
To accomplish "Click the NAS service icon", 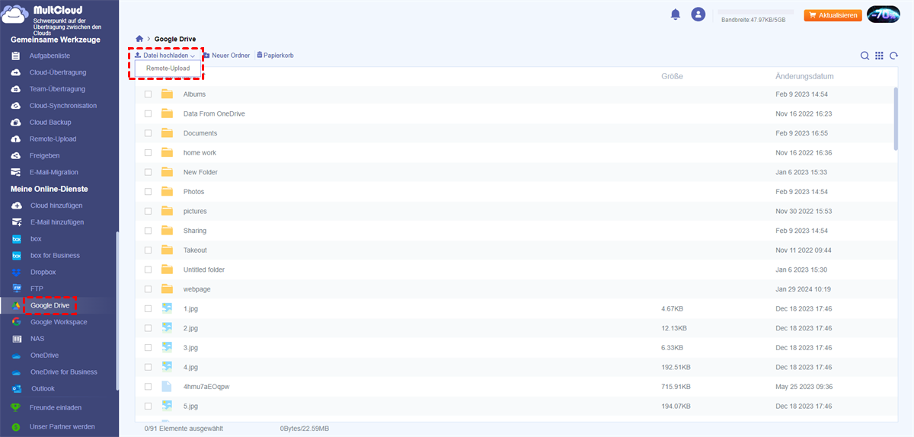I will point(15,339).
